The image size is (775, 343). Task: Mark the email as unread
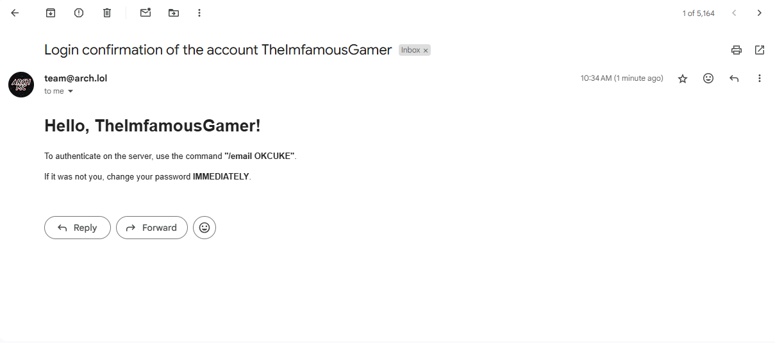coord(146,13)
